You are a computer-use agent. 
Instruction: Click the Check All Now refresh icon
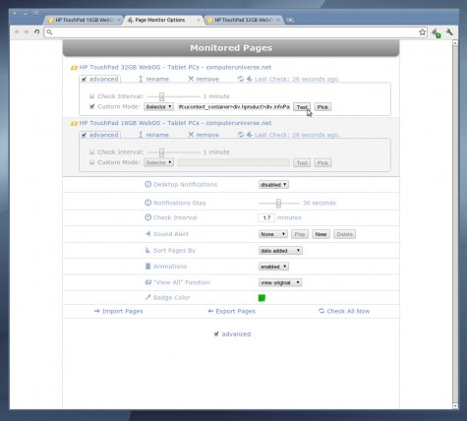pos(321,311)
